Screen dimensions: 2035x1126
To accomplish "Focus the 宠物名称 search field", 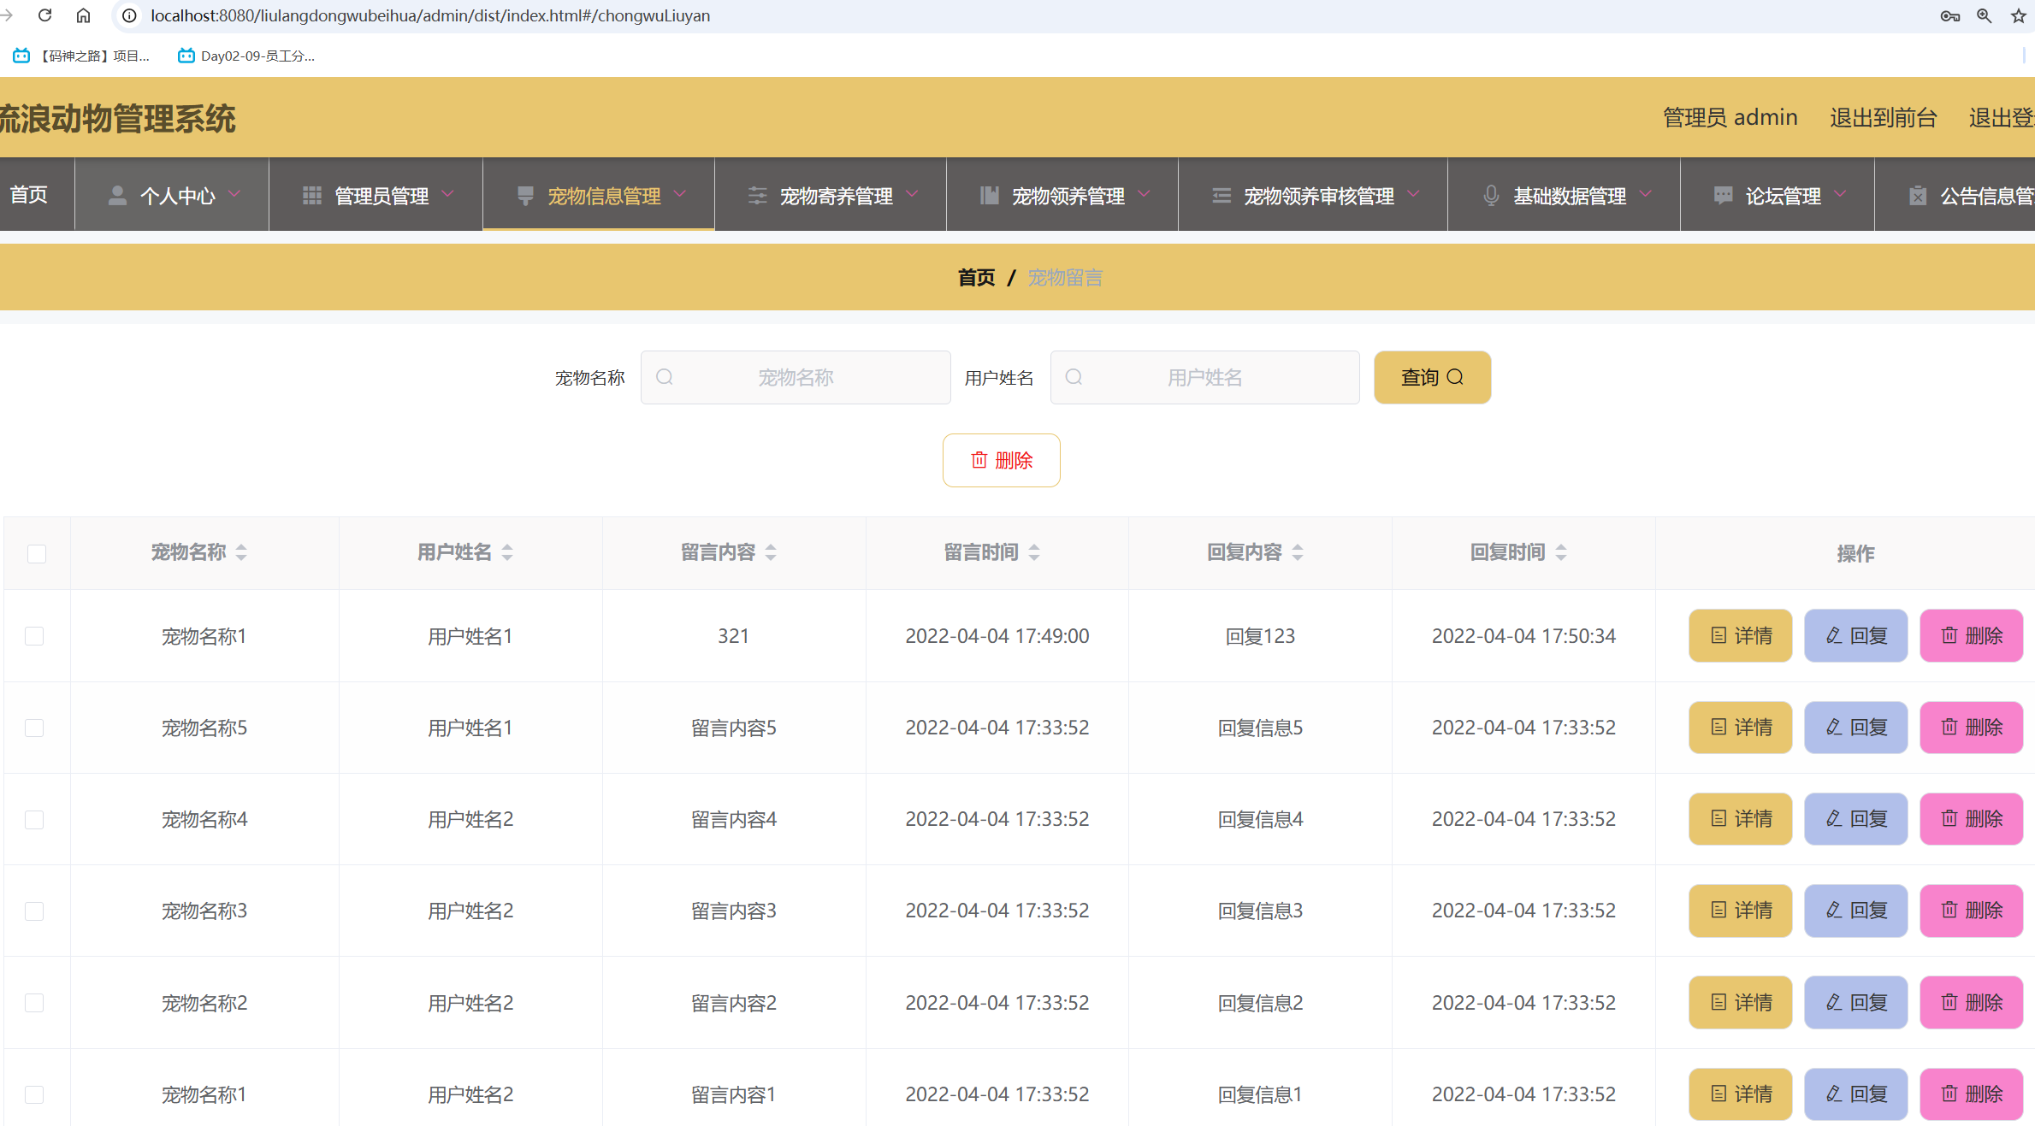I will pyautogui.click(x=796, y=377).
